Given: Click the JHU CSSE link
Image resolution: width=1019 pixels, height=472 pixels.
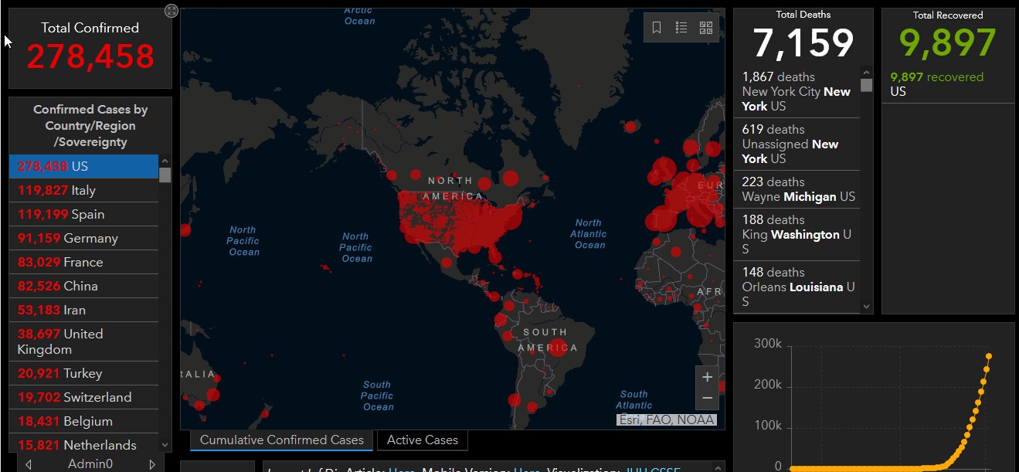Looking at the screenshot, I should pos(654,470).
